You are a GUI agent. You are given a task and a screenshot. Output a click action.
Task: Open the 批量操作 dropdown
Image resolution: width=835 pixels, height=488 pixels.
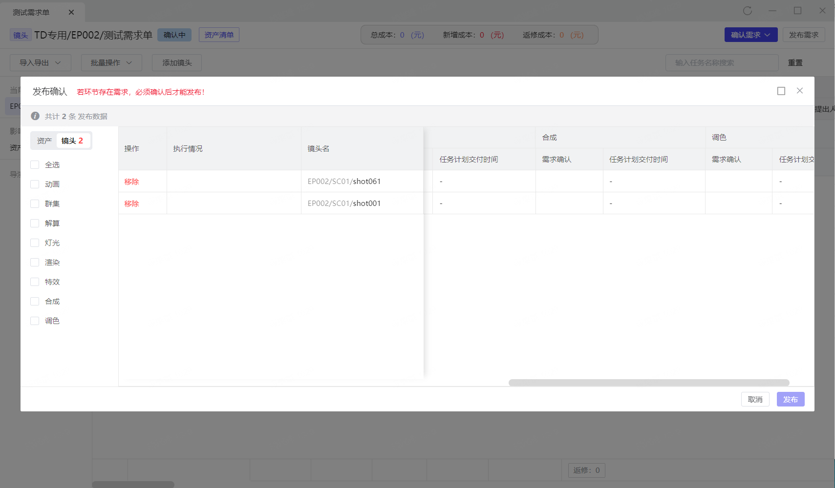(x=111, y=63)
